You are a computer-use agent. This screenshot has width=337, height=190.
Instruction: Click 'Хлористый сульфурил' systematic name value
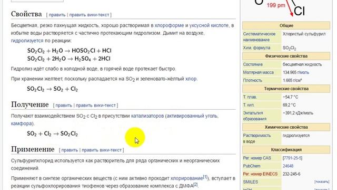tap(304, 34)
